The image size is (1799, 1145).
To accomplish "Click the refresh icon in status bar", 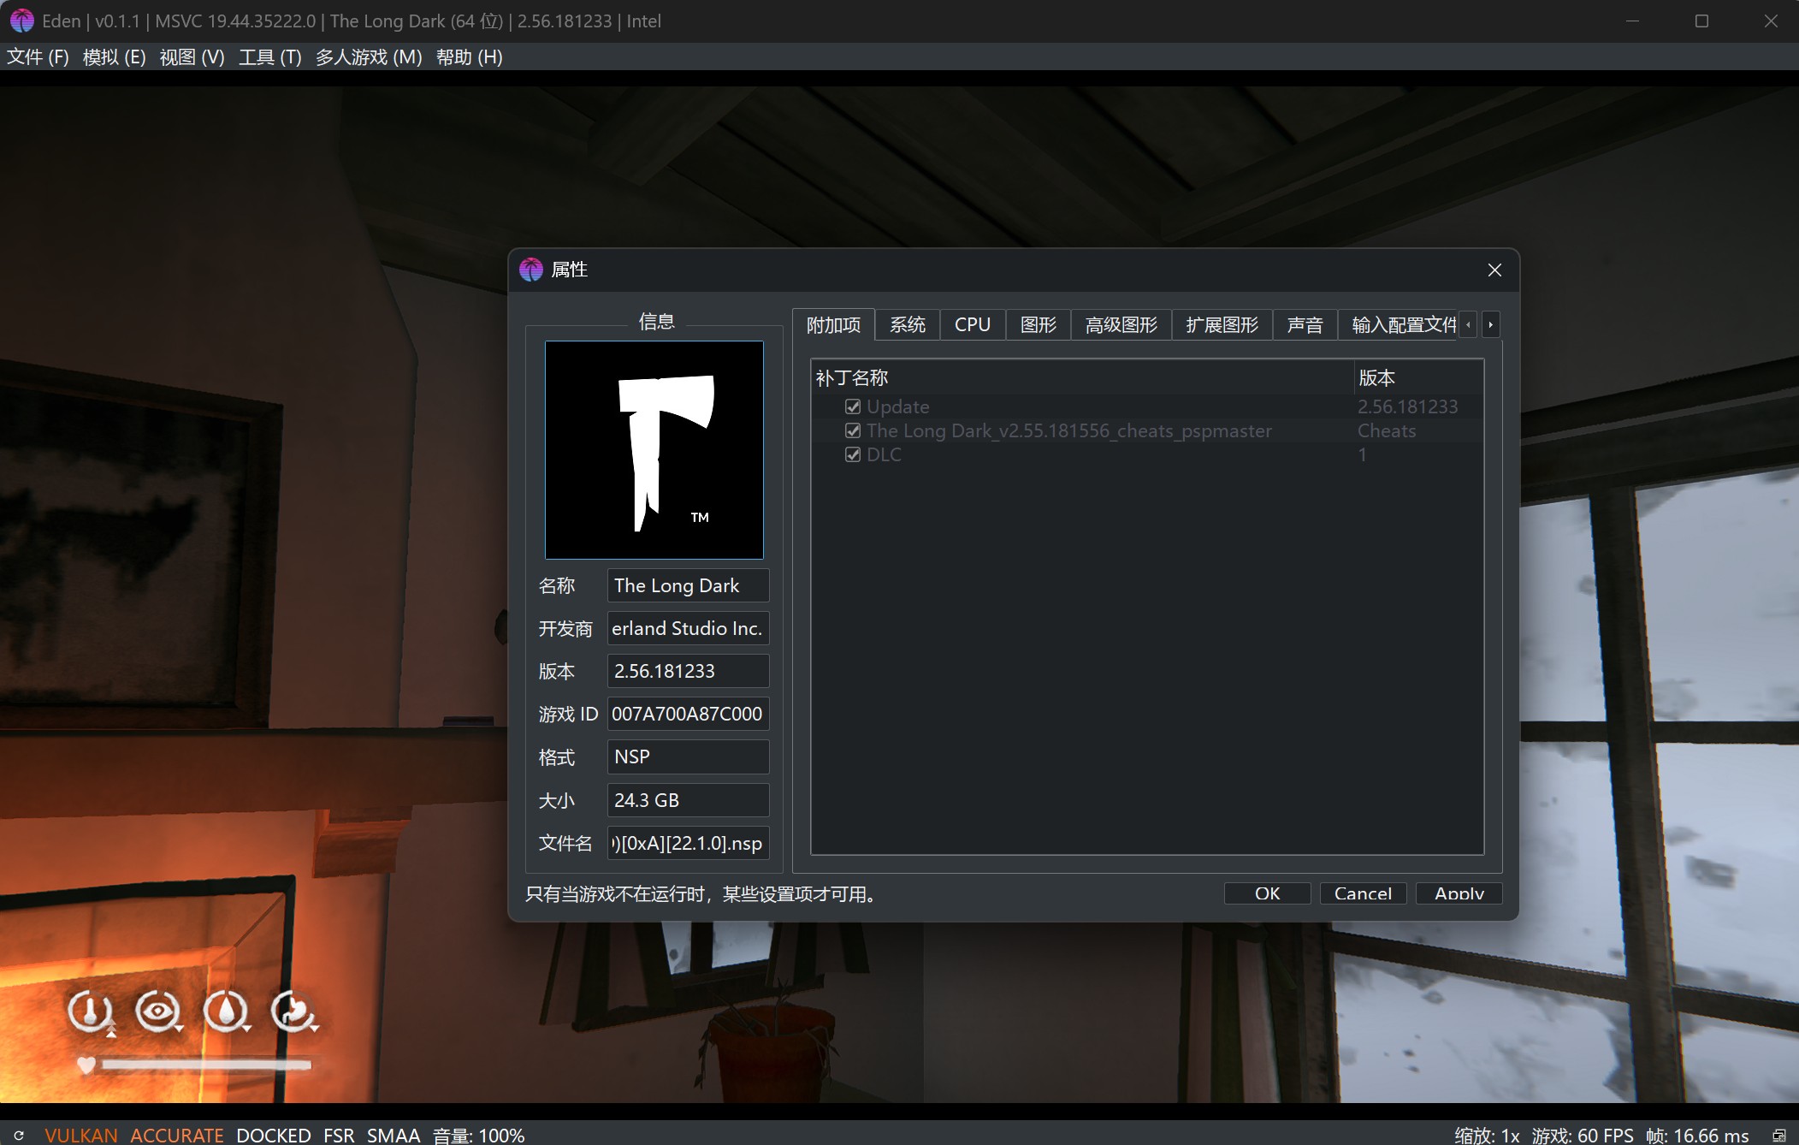I will pyautogui.click(x=19, y=1136).
